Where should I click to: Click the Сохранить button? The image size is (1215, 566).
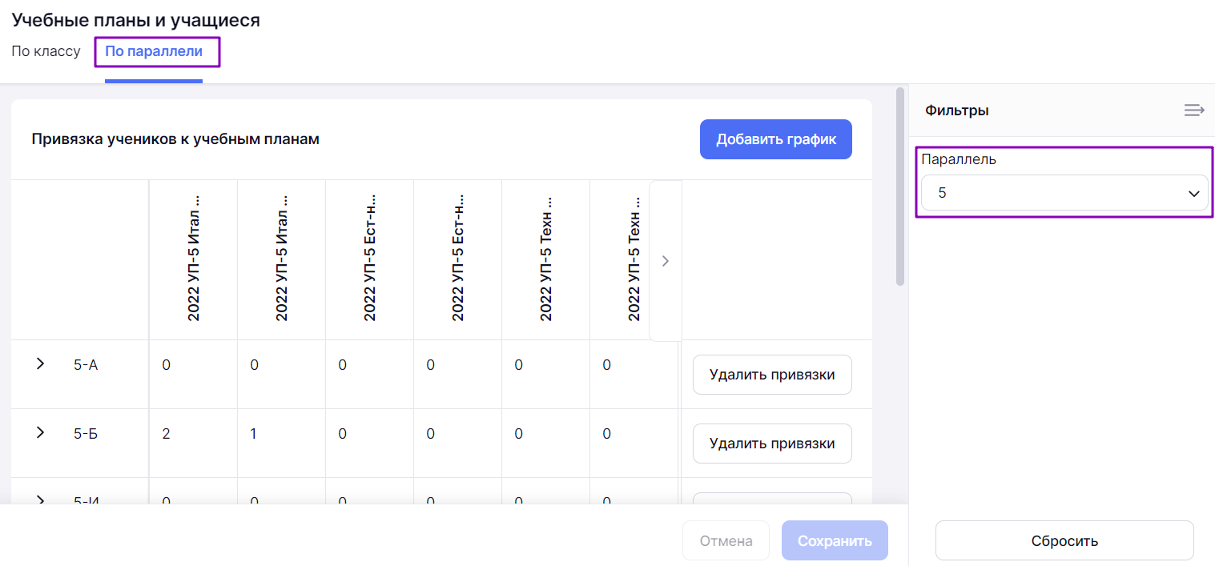(835, 541)
